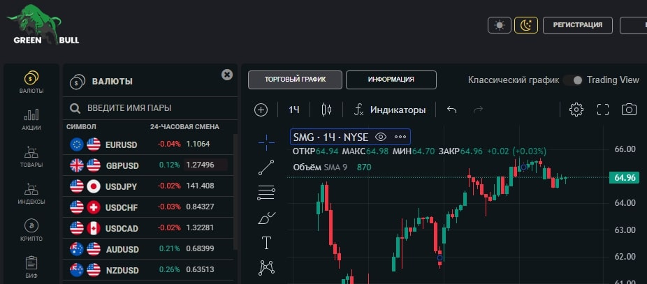This screenshot has width=647, height=284.
Task: Toggle Classic chart / Trading View switch
Action: click(574, 80)
